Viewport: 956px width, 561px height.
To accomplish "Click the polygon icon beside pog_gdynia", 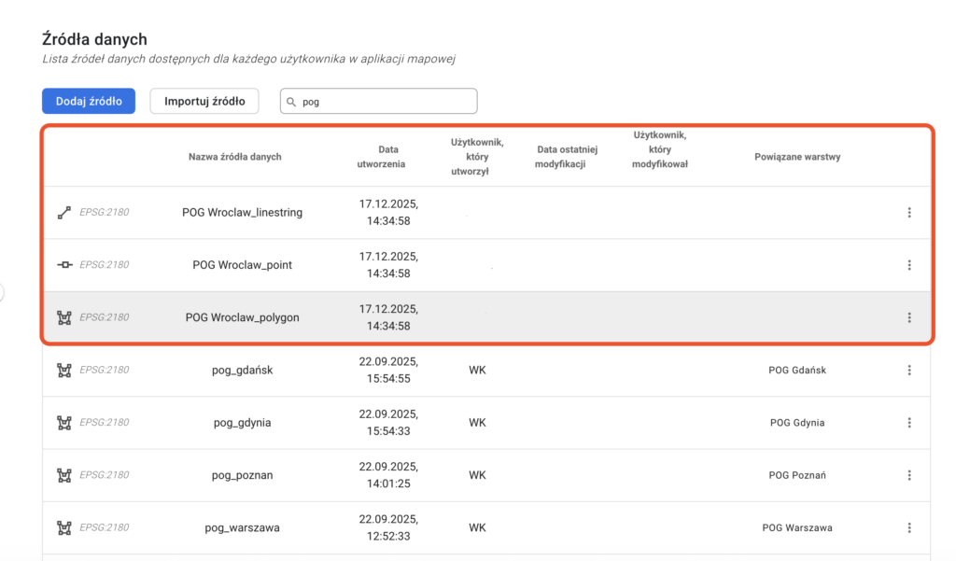I will click(64, 423).
